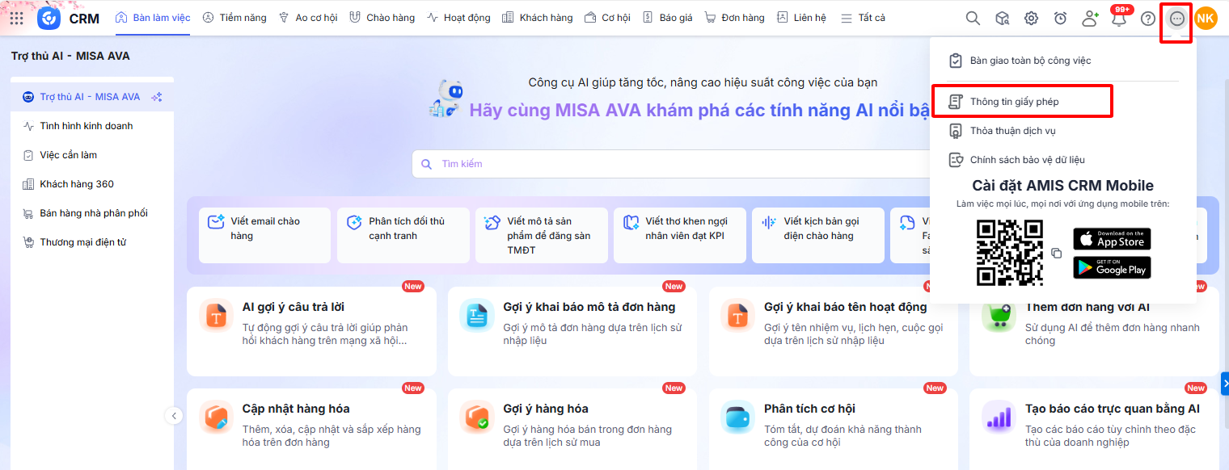Go to the Liên hệ tab

[801, 18]
